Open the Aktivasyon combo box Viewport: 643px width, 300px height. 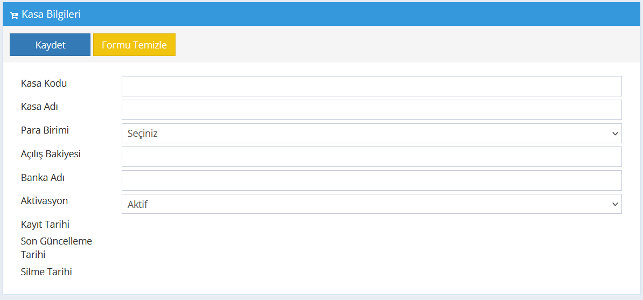point(372,204)
